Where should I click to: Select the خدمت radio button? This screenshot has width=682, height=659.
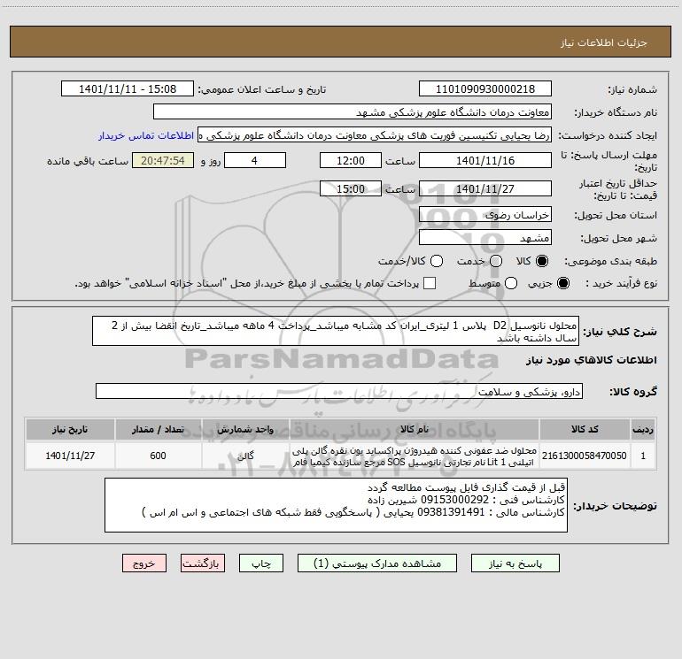tap(496, 261)
